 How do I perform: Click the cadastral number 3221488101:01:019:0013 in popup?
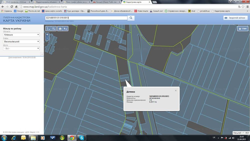159,96
